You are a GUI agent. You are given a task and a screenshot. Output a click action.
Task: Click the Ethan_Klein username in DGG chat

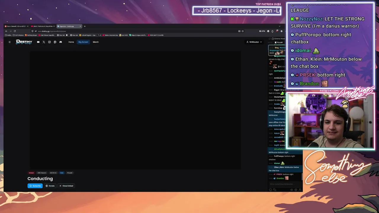click(x=279, y=167)
